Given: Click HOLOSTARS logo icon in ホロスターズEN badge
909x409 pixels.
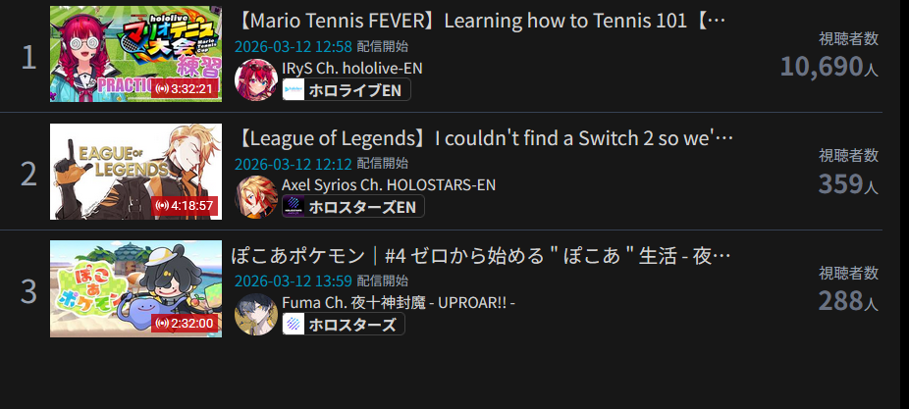Looking at the screenshot, I should pyautogui.click(x=294, y=207).
